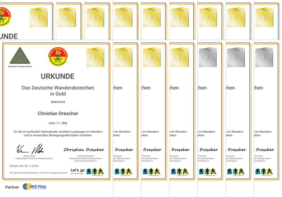The image size is (282, 197).
Task: Click the leftmost silver badge thumbnail
Action: [208, 57]
